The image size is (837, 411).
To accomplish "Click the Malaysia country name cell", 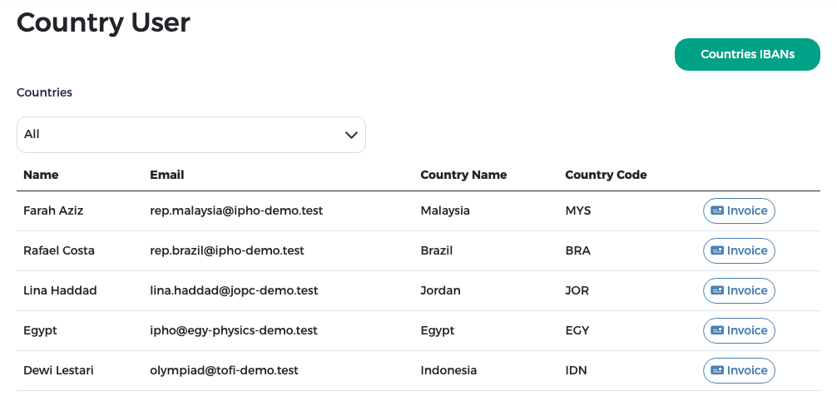I will pos(445,210).
